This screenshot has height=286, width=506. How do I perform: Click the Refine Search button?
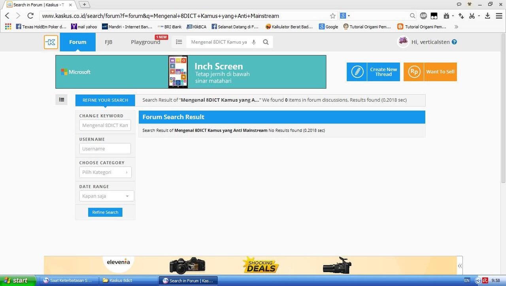pos(105,212)
